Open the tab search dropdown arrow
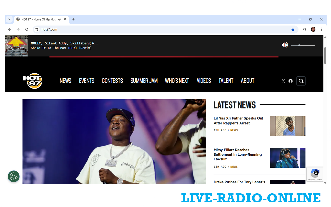331x207 pixels. click(x=9, y=19)
